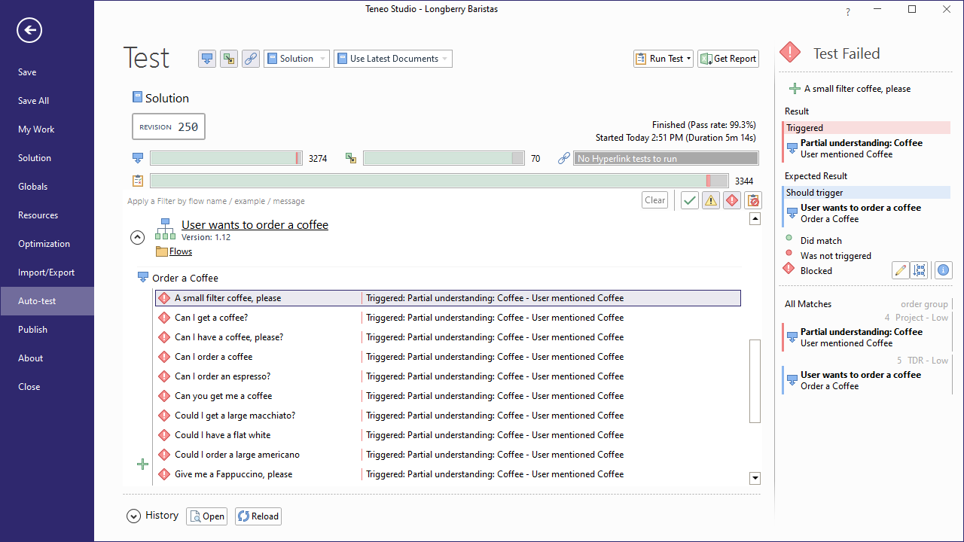Click the Test Failed red diamond icon

point(790,53)
